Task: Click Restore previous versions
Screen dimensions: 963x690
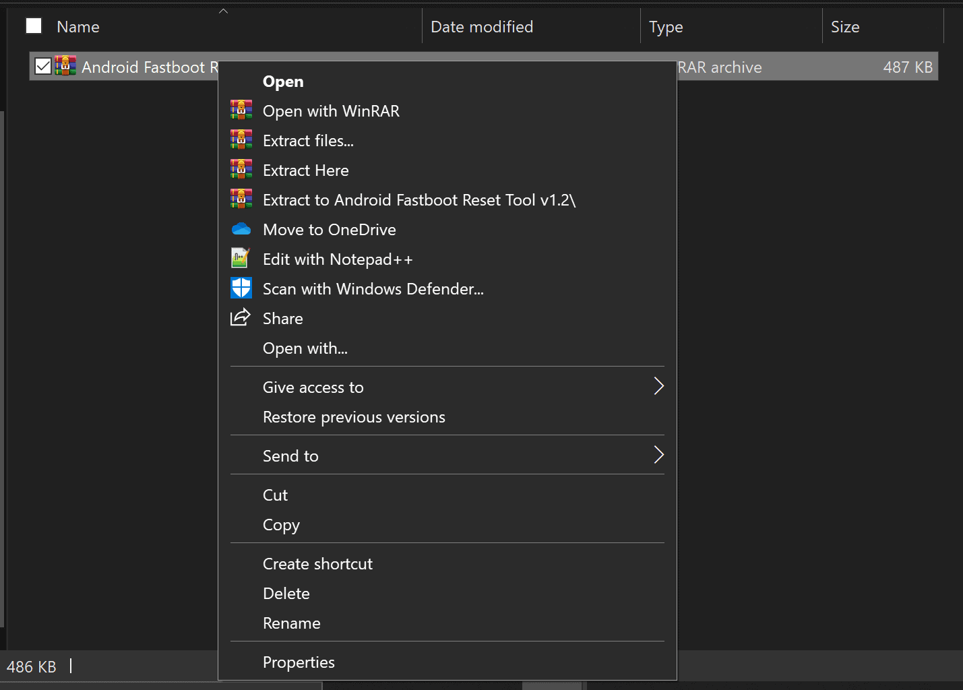Action: (x=354, y=416)
